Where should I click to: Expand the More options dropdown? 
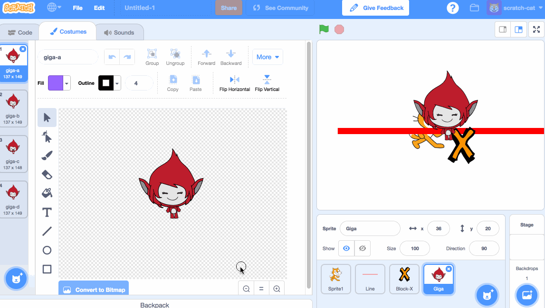(x=268, y=57)
